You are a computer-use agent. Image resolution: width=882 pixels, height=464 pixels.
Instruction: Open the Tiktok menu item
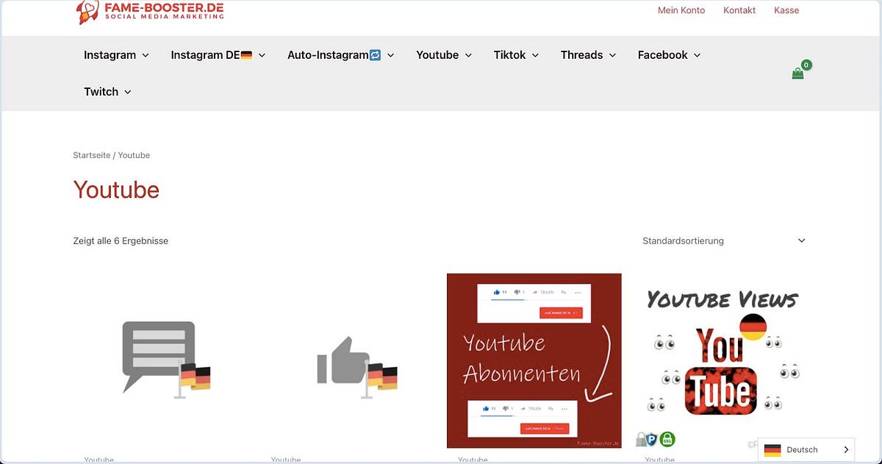coord(509,55)
